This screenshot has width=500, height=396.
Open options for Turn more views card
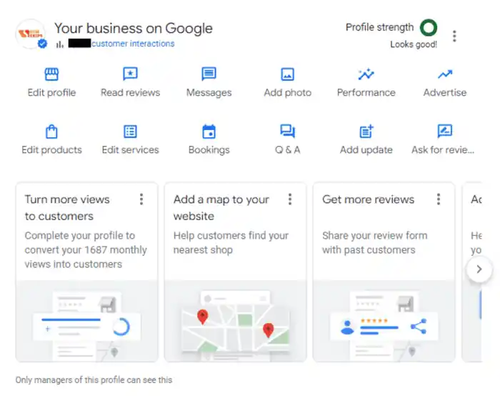coord(141,199)
